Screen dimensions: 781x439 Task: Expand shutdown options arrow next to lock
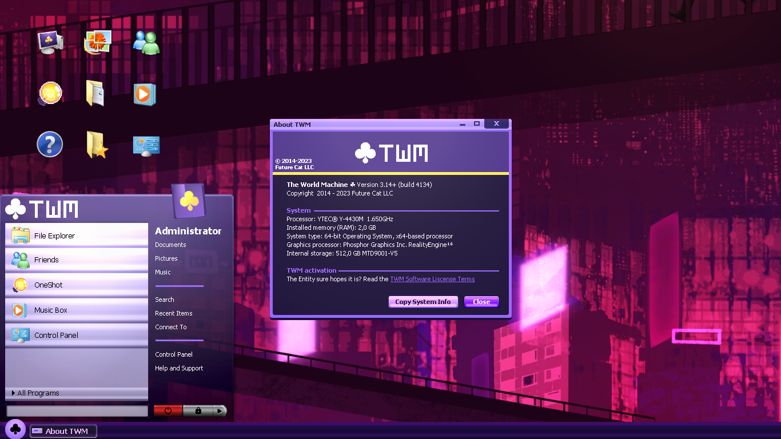click(220, 410)
